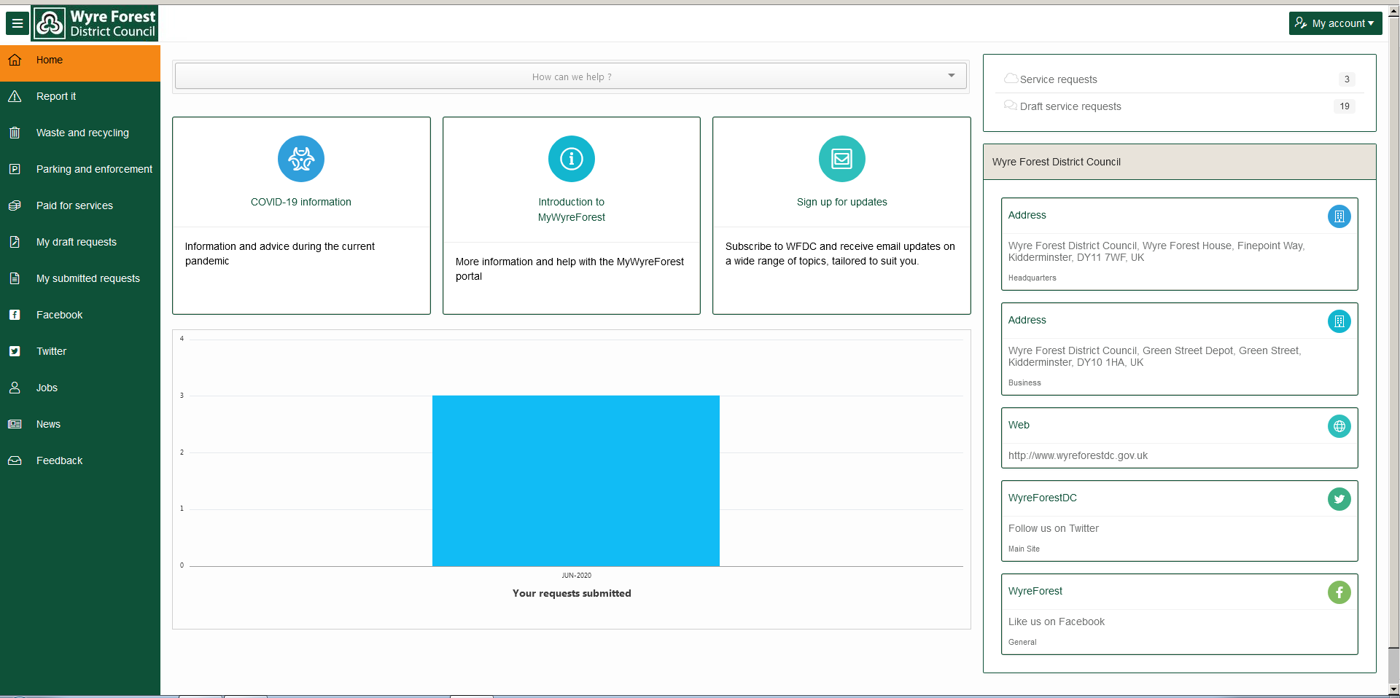Click the My draft requests document icon
This screenshot has width=1400, height=698.
(x=15, y=242)
